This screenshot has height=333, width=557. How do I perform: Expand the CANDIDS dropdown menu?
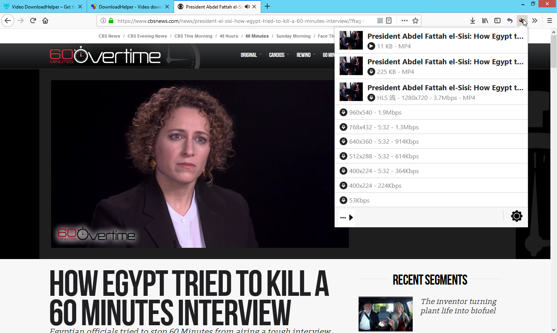279,55
